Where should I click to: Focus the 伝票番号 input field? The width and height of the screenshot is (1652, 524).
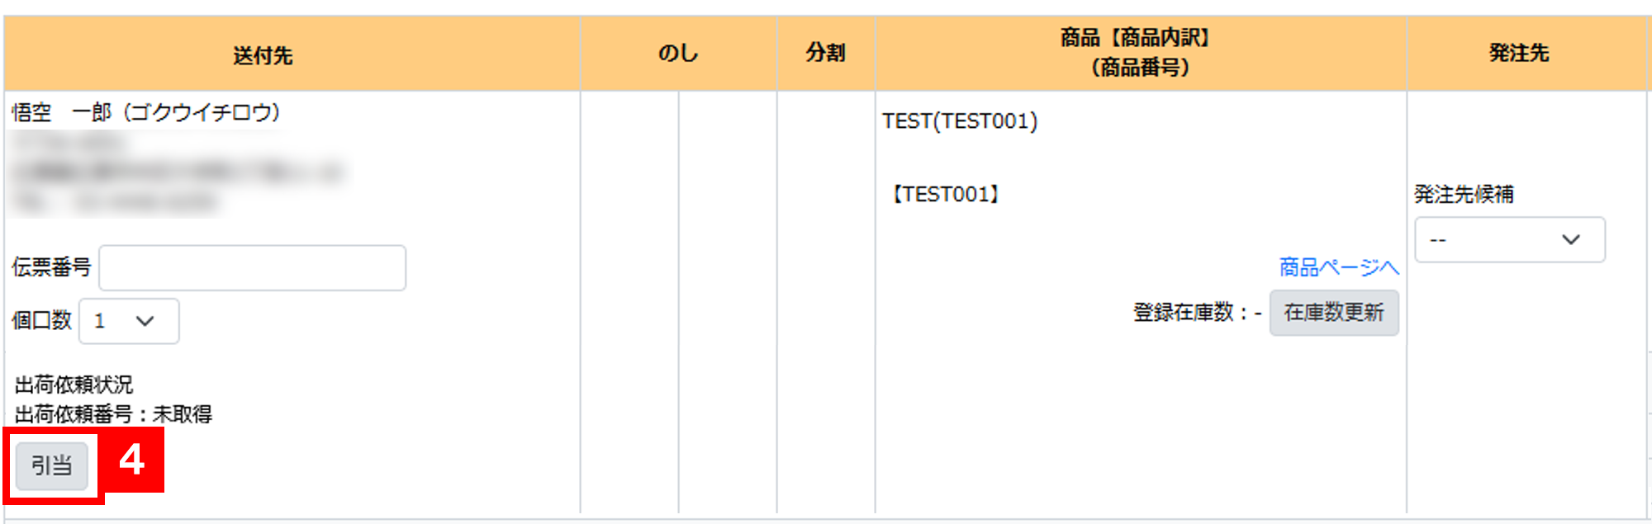tap(252, 267)
